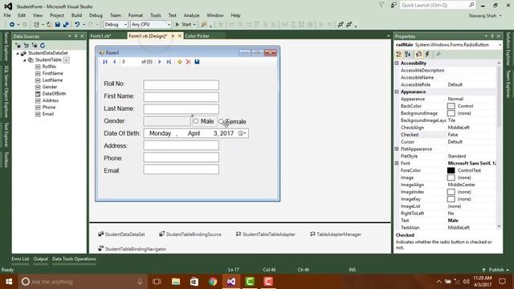Image resolution: width=514 pixels, height=289 pixels.
Task: Open File Explorer from taskbar
Action: point(176,282)
